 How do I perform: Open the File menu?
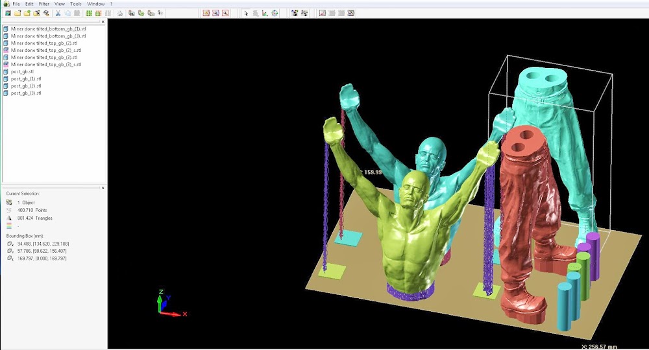click(16, 4)
